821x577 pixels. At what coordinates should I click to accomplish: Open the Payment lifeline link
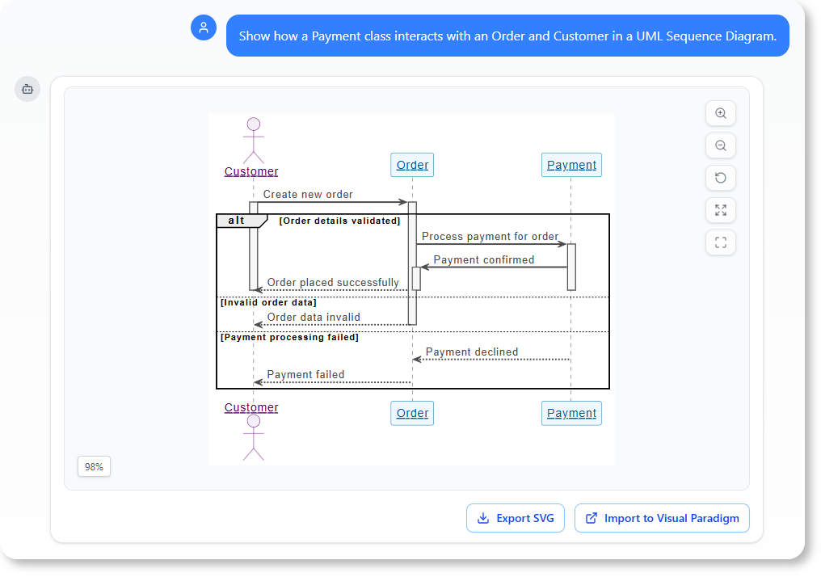click(x=571, y=164)
